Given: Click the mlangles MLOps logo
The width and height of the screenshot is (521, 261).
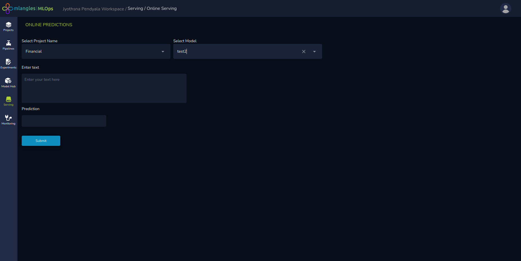Looking at the screenshot, I should [28, 8].
